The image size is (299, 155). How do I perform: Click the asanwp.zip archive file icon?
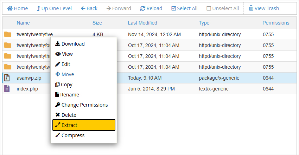coord(7,78)
